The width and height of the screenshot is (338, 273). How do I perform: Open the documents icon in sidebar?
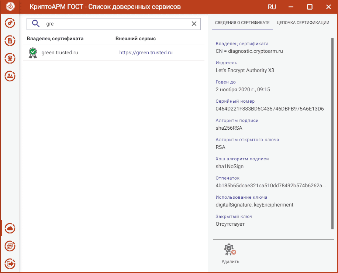click(x=10, y=41)
